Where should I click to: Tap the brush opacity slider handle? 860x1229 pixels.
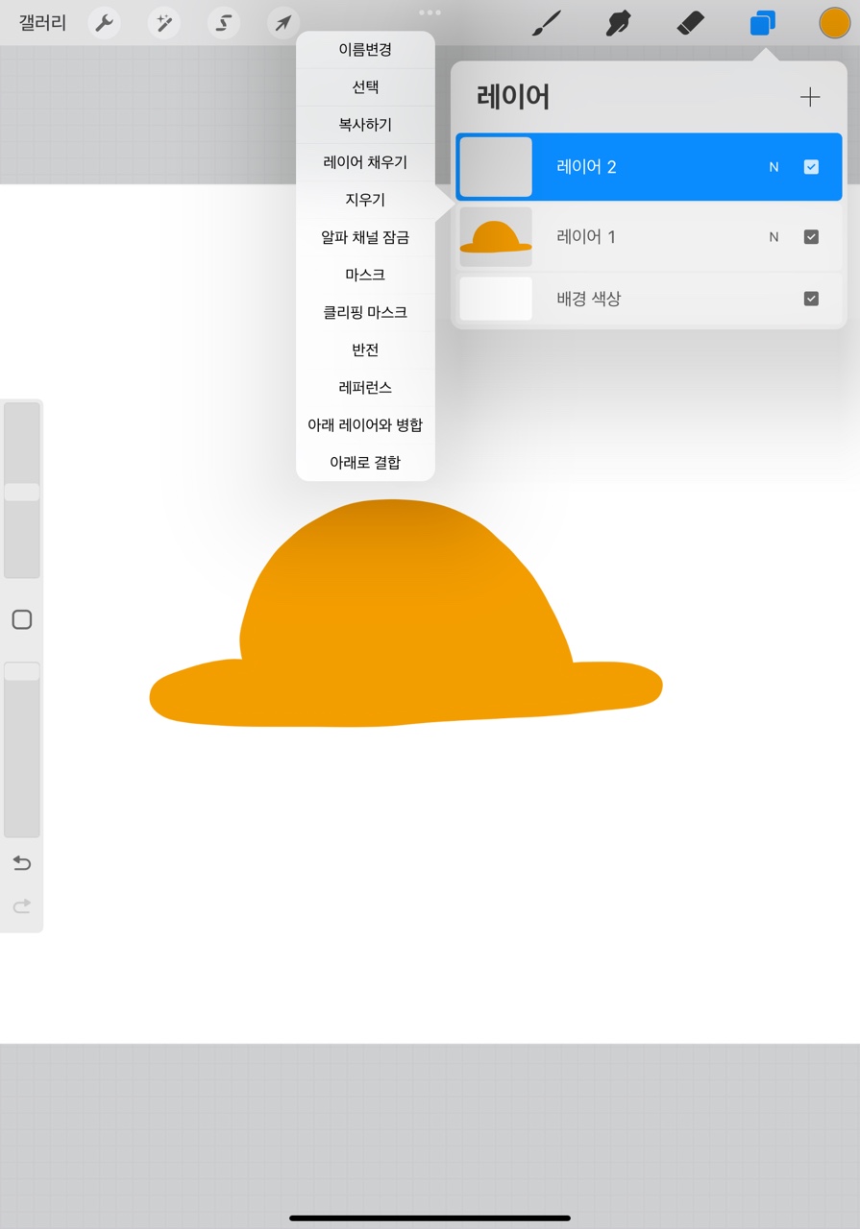pyautogui.click(x=22, y=671)
